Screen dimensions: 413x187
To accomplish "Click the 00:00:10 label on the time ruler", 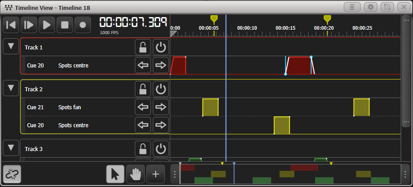I will pos(247,28).
